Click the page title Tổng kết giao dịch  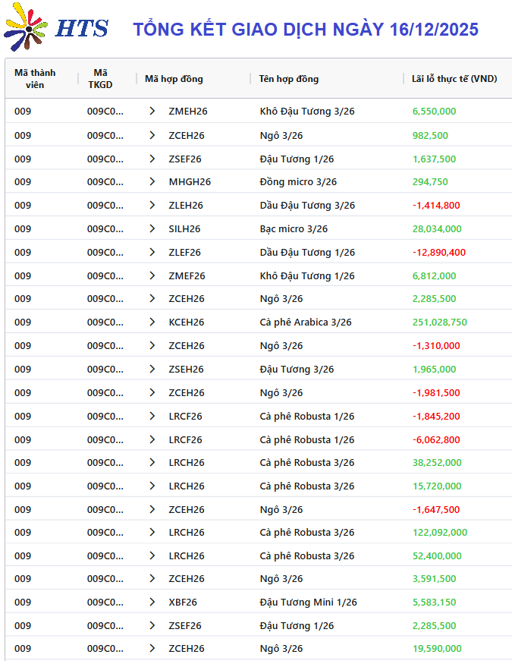click(306, 30)
